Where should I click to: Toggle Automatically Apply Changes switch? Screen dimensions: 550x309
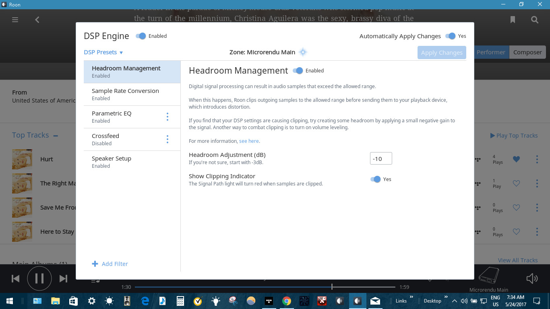point(451,36)
